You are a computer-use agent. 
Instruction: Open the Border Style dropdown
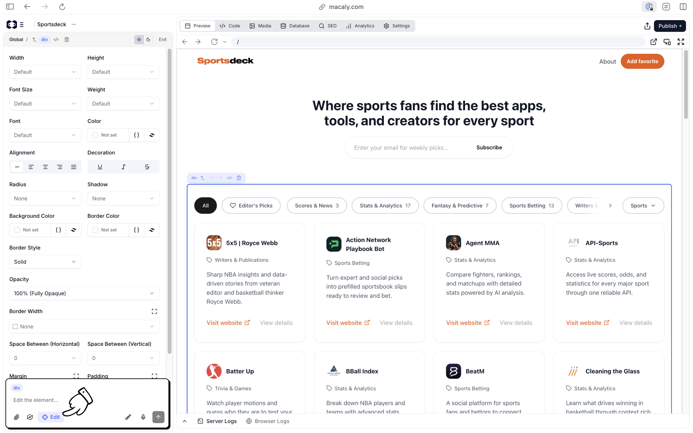(45, 262)
